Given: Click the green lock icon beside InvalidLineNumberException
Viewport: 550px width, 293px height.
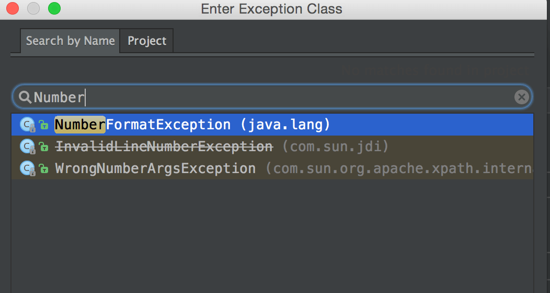Looking at the screenshot, I should (x=43, y=147).
